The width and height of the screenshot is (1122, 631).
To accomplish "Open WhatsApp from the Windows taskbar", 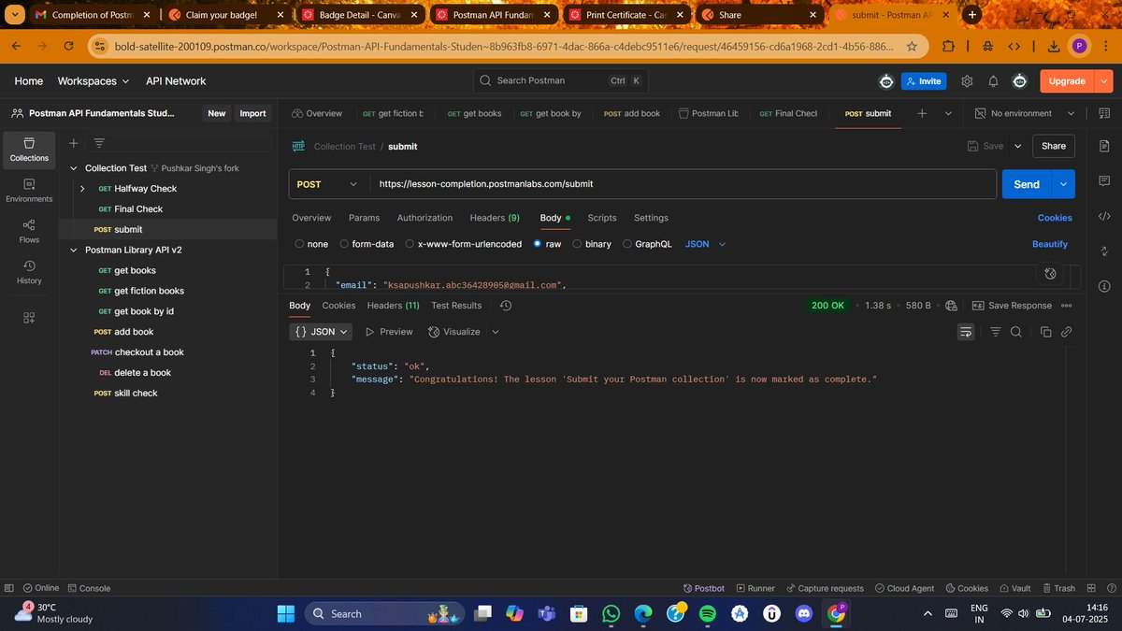I will click(x=611, y=613).
